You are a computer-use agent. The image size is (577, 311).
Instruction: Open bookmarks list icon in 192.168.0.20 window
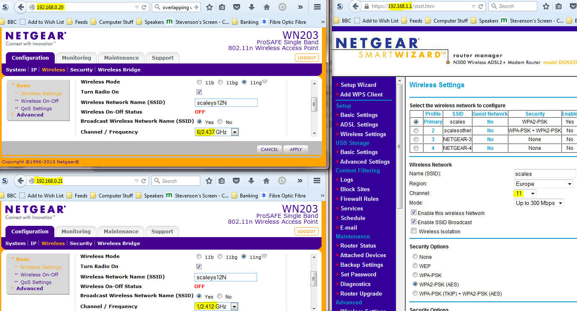click(222, 7)
